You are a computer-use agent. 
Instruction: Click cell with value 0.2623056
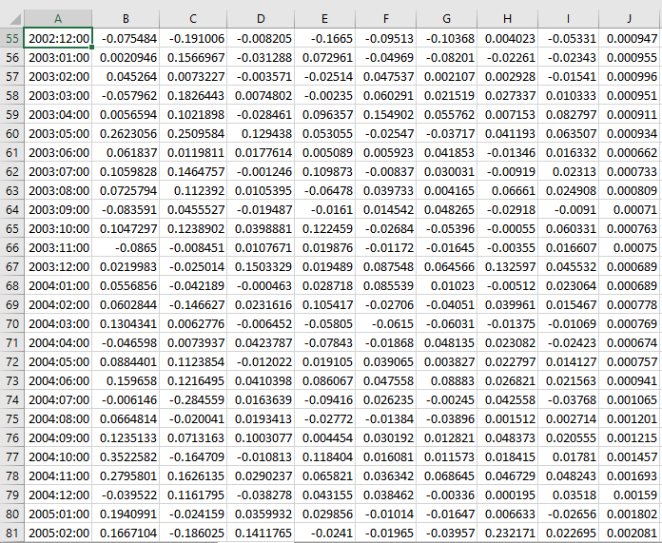point(126,133)
